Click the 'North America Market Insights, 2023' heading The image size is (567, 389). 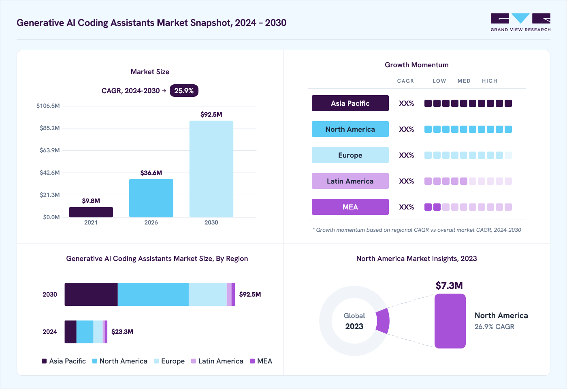pos(417,259)
